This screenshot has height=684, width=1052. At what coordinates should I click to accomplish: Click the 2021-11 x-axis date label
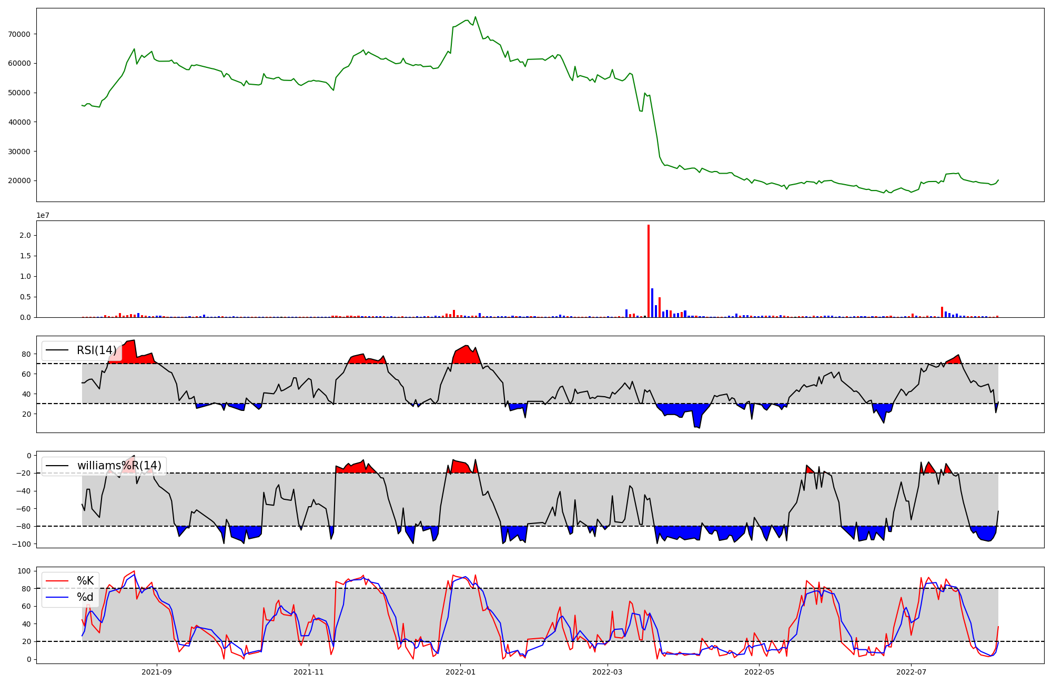(309, 672)
